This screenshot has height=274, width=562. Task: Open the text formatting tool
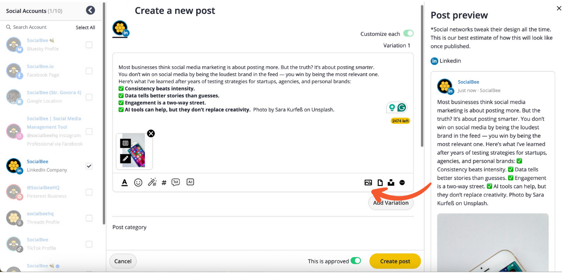tap(125, 183)
